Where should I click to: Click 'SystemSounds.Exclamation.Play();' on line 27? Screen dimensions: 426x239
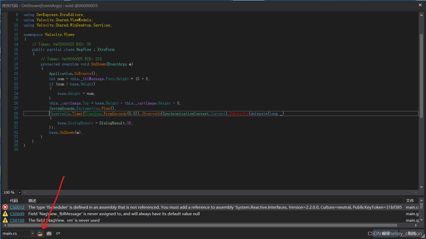pyautogui.click(x=83, y=108)
